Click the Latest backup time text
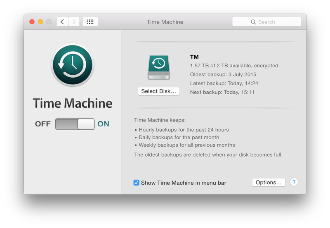The image size is (330, 228). click(224, 83)
